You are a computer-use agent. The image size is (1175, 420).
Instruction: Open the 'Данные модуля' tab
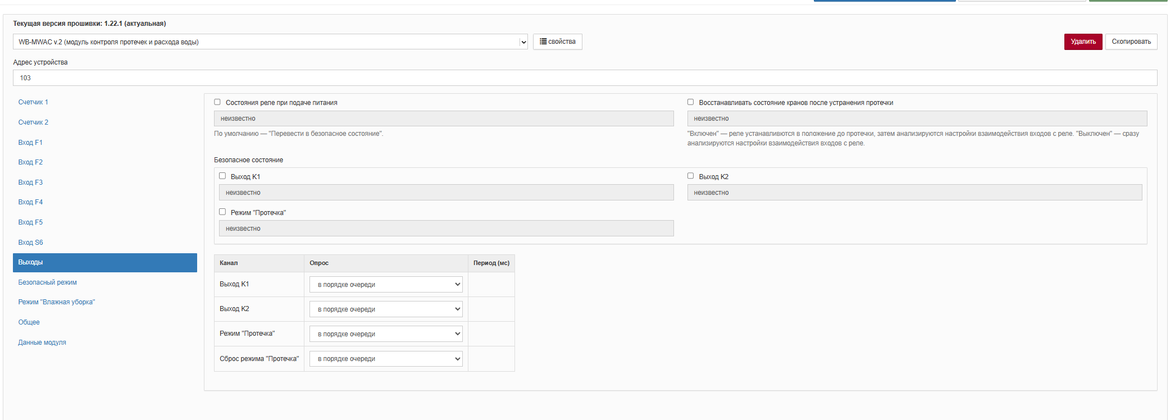point(42,343)
